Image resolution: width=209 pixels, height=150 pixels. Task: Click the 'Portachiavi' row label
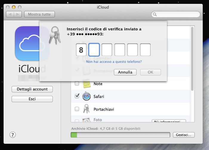pyautogui.click(x=104, y=109)
